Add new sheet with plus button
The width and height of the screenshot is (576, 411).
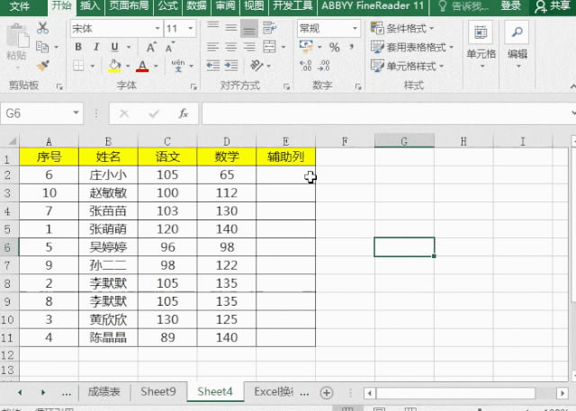[326, 393]
